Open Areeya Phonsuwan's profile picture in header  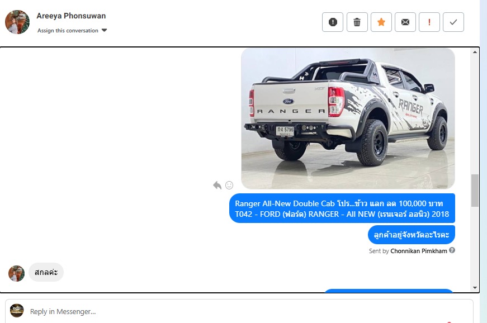tap(17, 22)
